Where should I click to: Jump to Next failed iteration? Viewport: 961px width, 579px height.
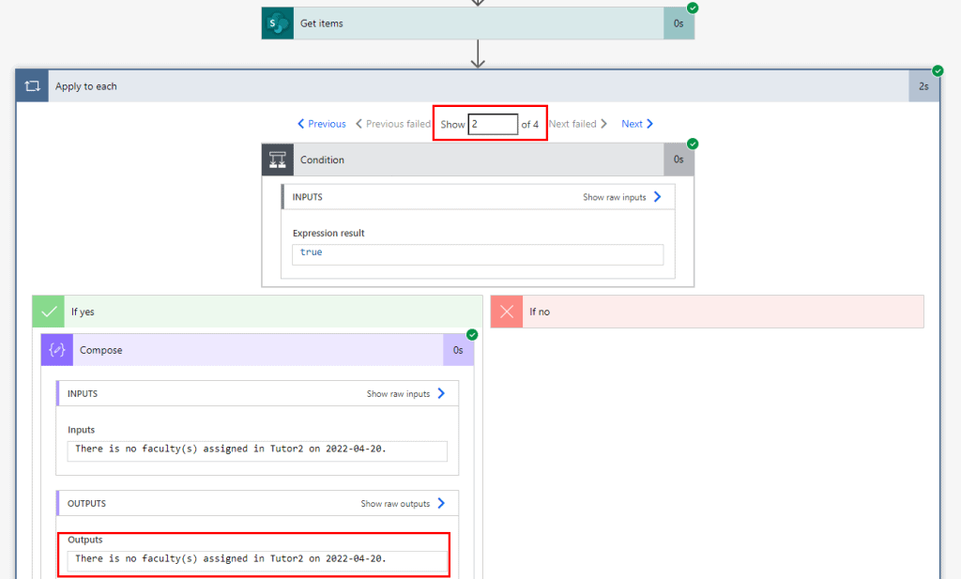coord(578,124)
